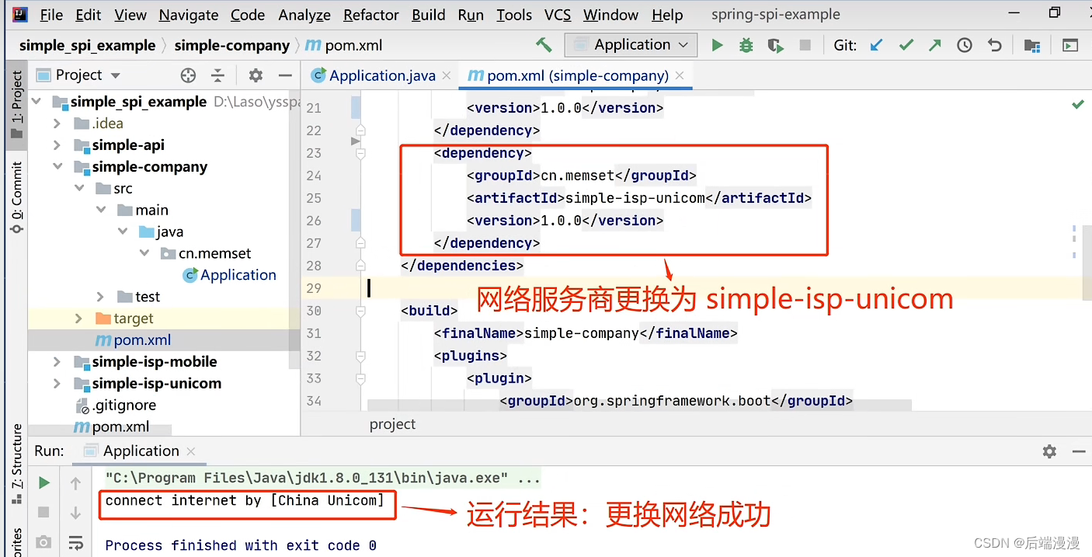Image resolution: width=1092 pixels, height=557 pixels.
Task: Show Git history clock icon
Action: [965, 45]
